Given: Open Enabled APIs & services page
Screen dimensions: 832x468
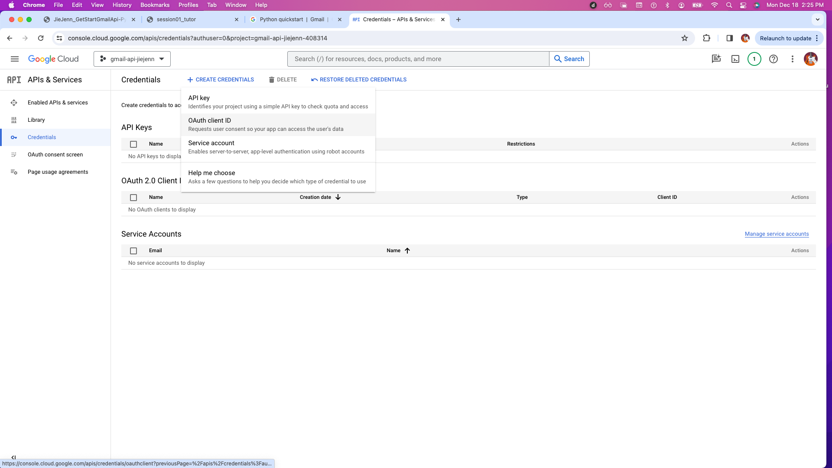Looking at the screenshot, I should (58, 103).
